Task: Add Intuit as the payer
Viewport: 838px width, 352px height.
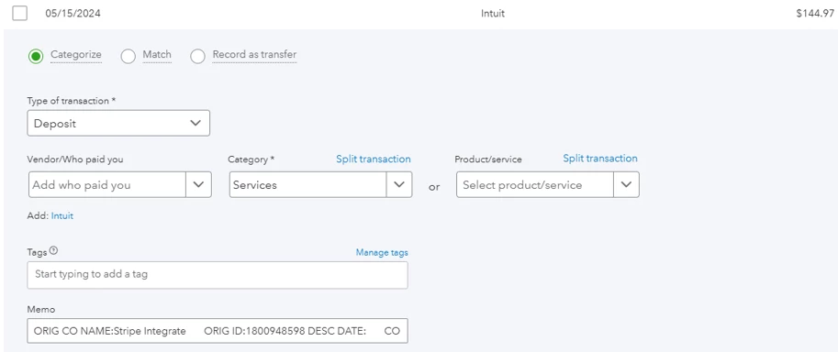Action: [x=62, y=215]
